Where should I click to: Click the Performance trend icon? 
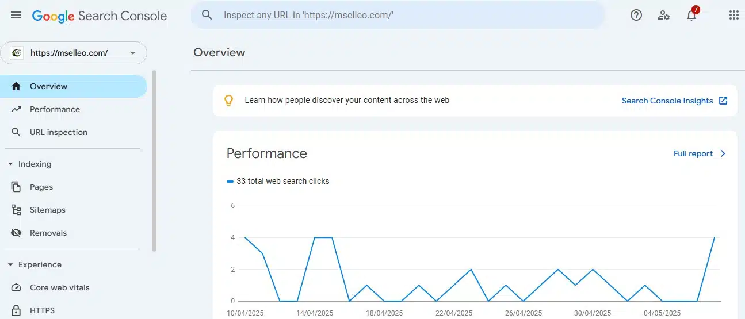16,109
